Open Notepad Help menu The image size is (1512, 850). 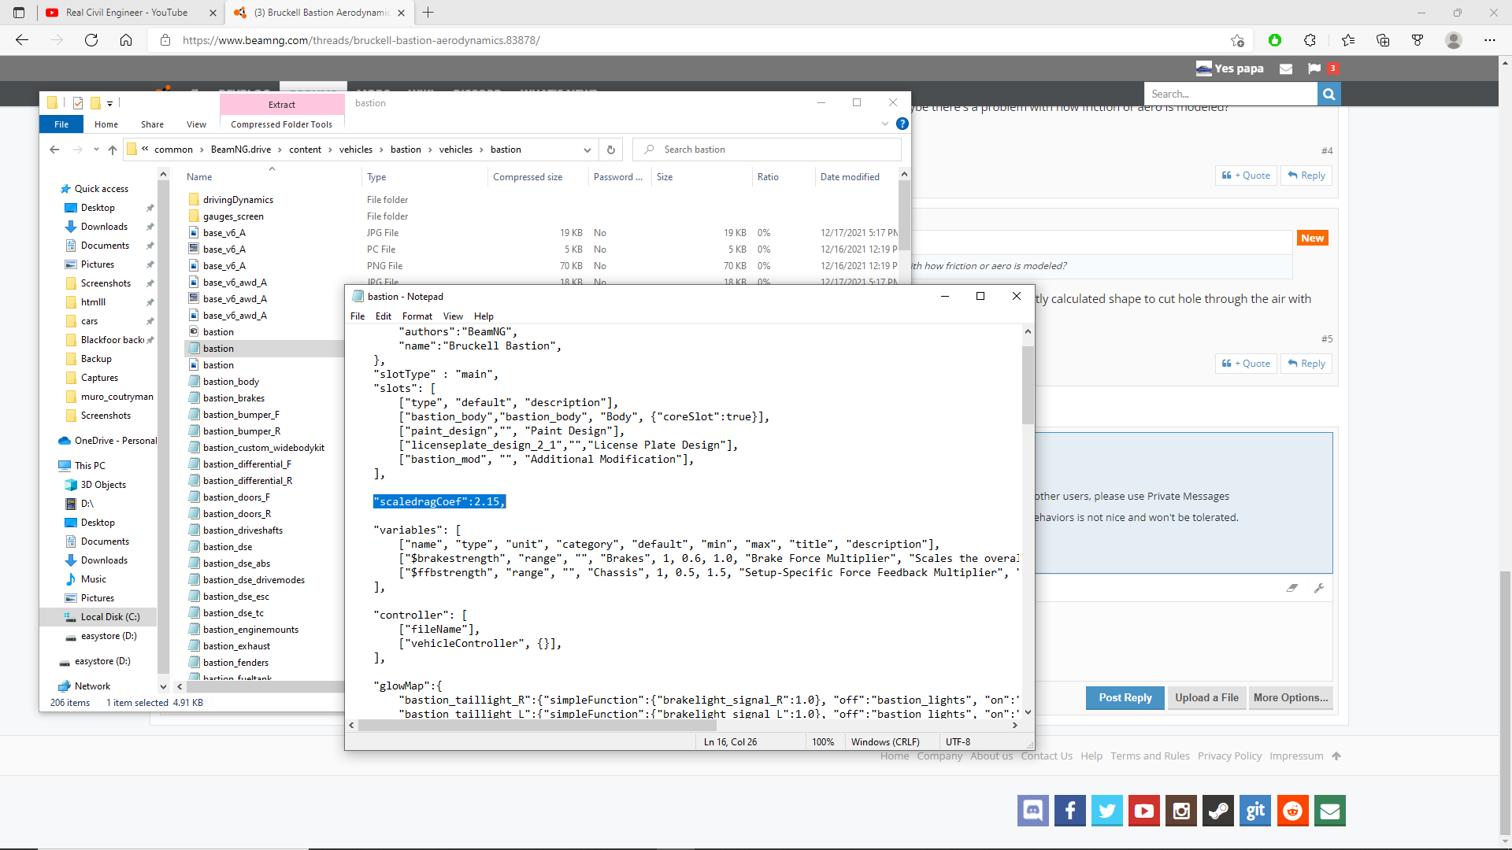click(x=484, y=316)
